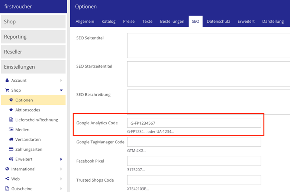Expand the Web submenu arrow
Screen dimensions: 290x192
61,179
